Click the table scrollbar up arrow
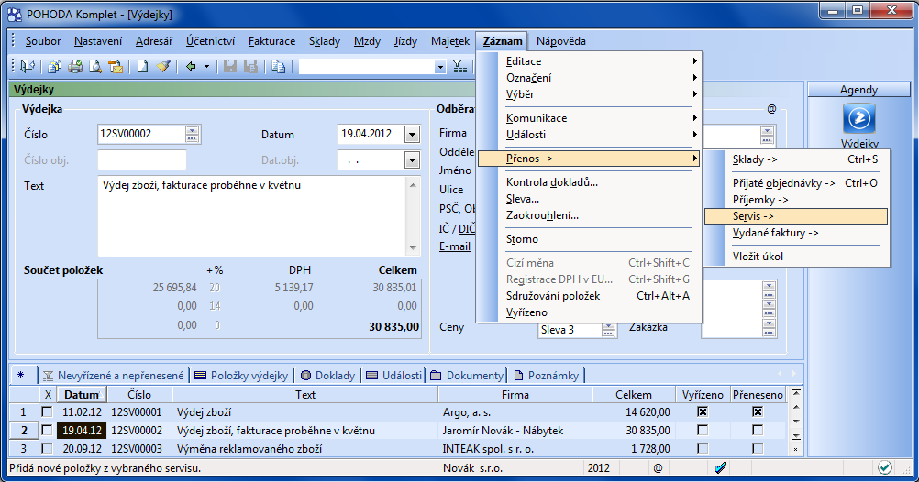This screenshot has width=919, height=482. tap(796, 407)
